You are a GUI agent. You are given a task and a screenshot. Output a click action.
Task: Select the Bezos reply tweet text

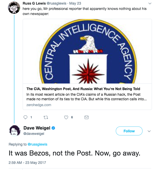pos(75,153)
